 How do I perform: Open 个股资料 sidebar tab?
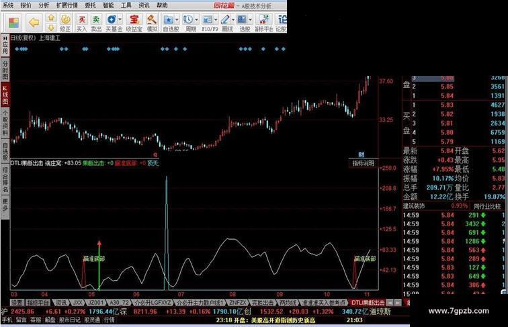(5, 123)
